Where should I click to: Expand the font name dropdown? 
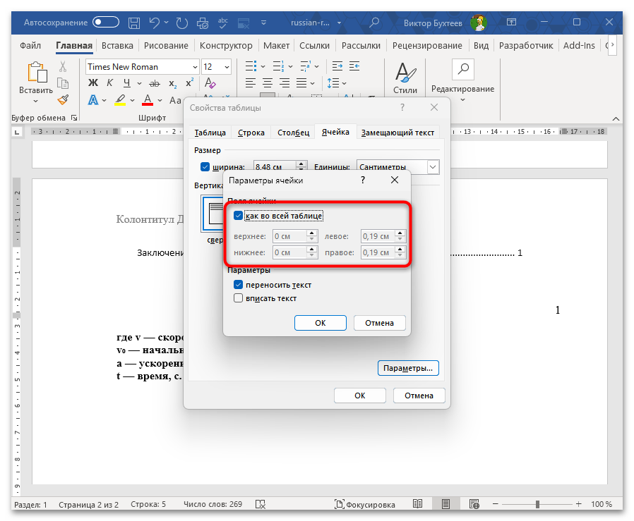196,67
